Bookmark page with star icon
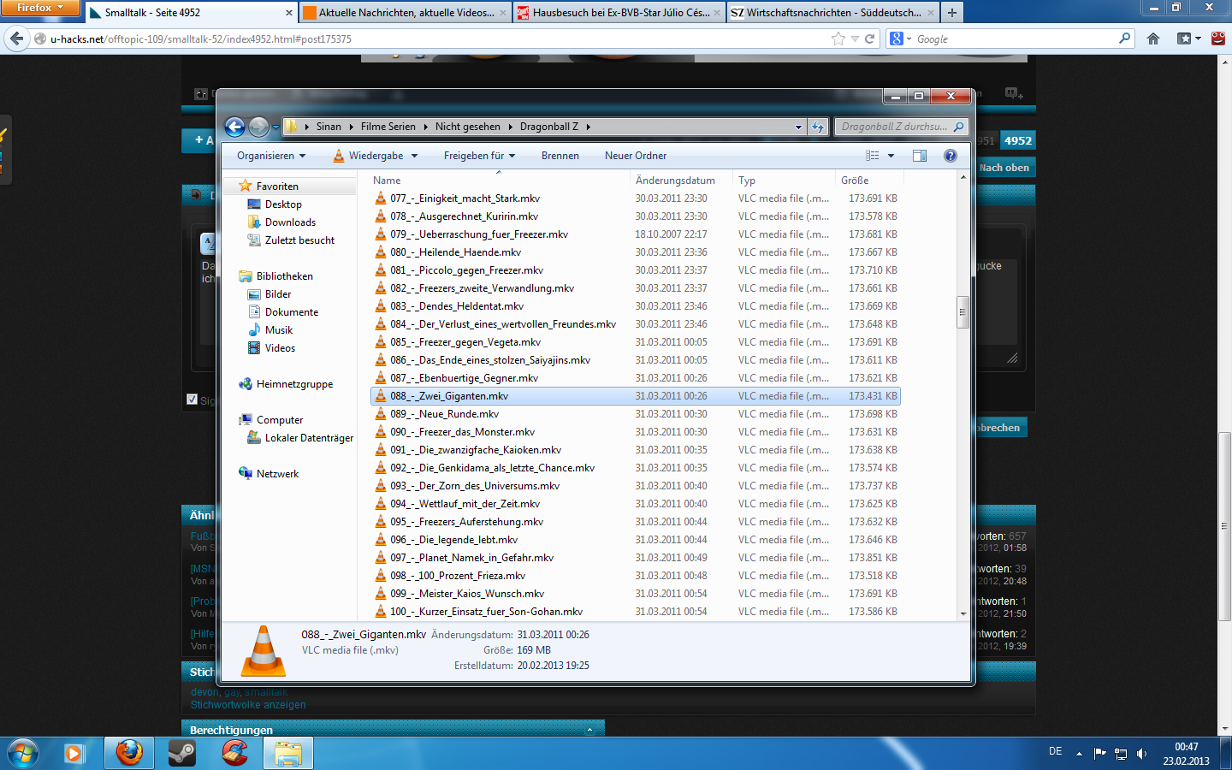Screen dimensions: 1232x770 (x=838, y=38)
